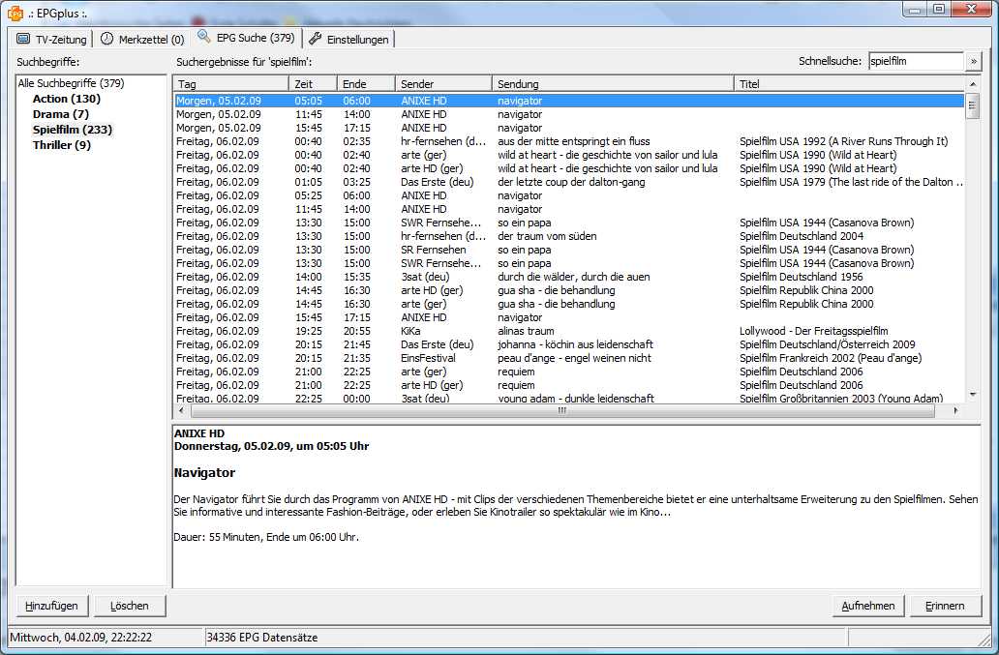The height and width of the screenshot is (655, 999).
Task: Select Alle Suchbegriffe (379) entry
Action: click(x=71, y=83)
